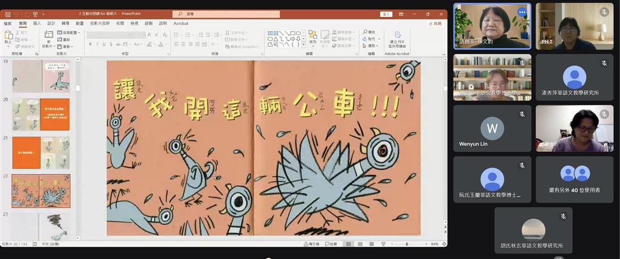Open options on the top video tile
620x259 pixels.
point(523,12)
